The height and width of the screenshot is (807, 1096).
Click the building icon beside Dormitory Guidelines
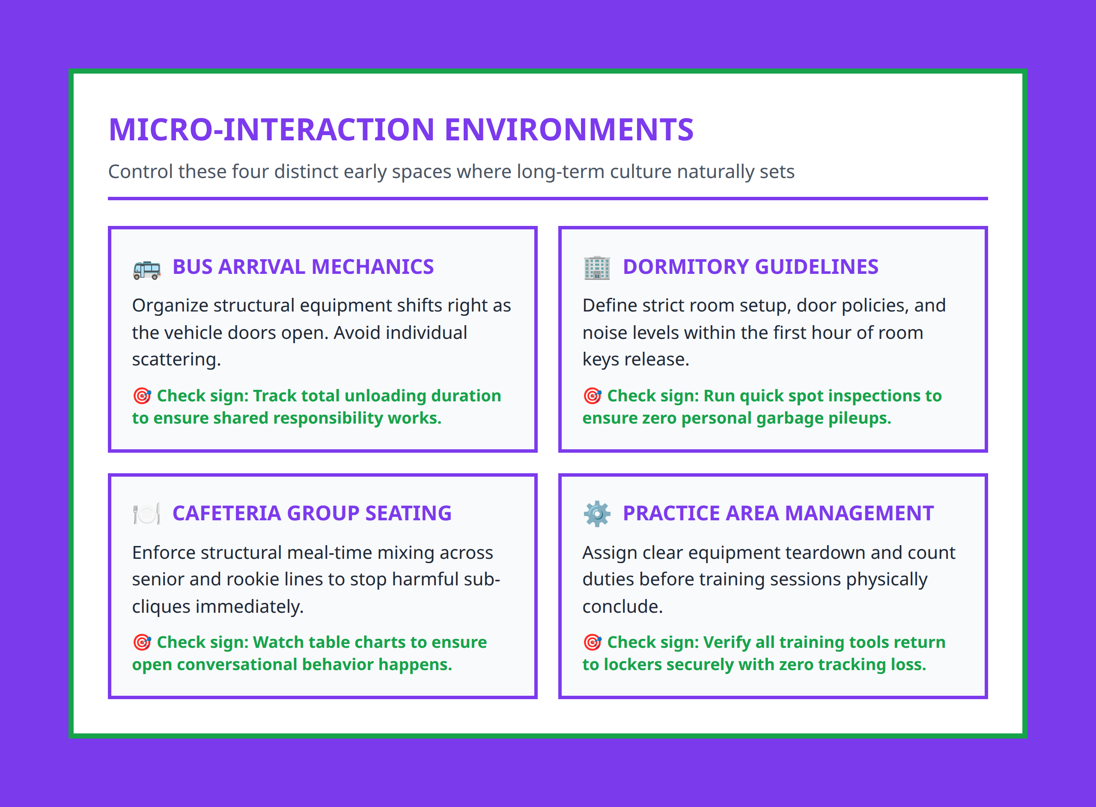tap(597, 268)
